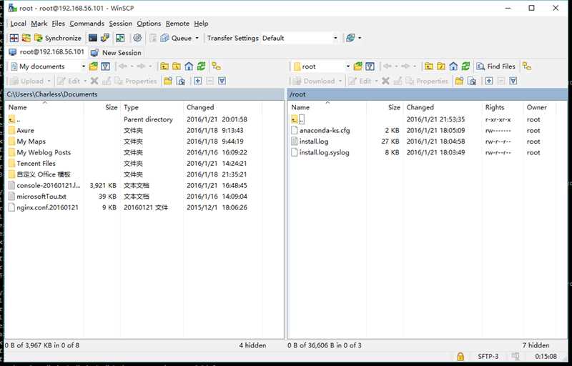This screenshot has height=366, width=572.
Task: Open the Session menu
Action: pyautogui.click(x=120, y=24)
